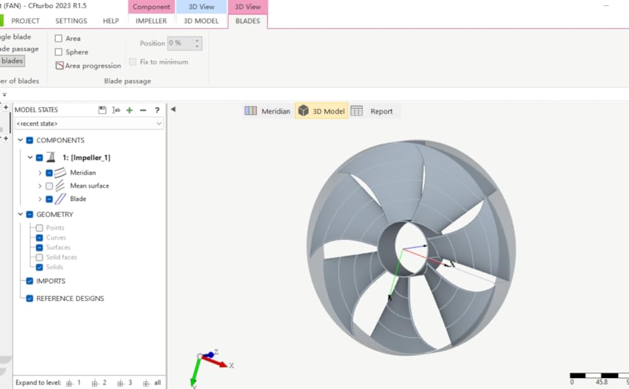Screen dimensions: 629x389
Task: Switch to the IMPELLER ribbon tab
Action: pos(151,21)
